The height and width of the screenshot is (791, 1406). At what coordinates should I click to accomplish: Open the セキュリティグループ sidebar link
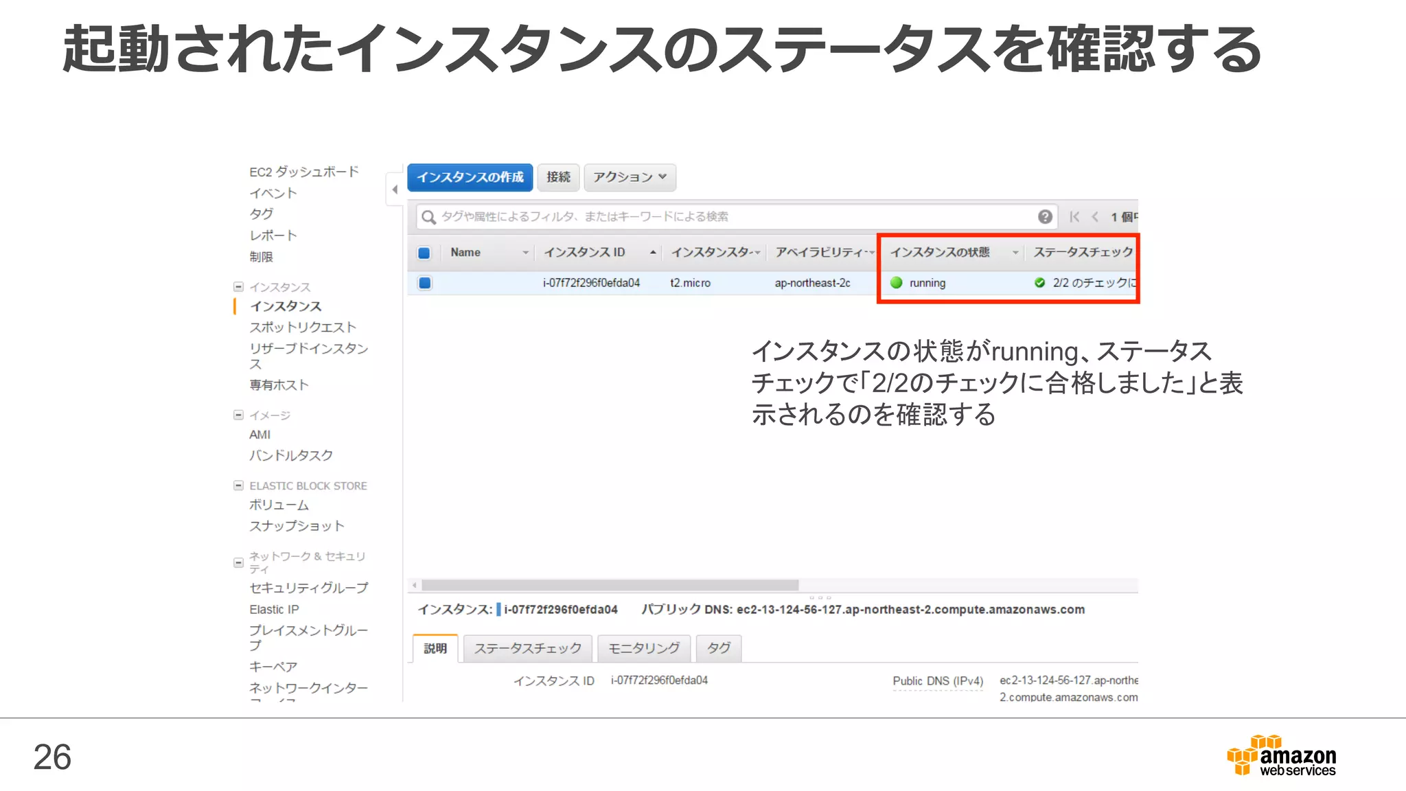point(308,588)
